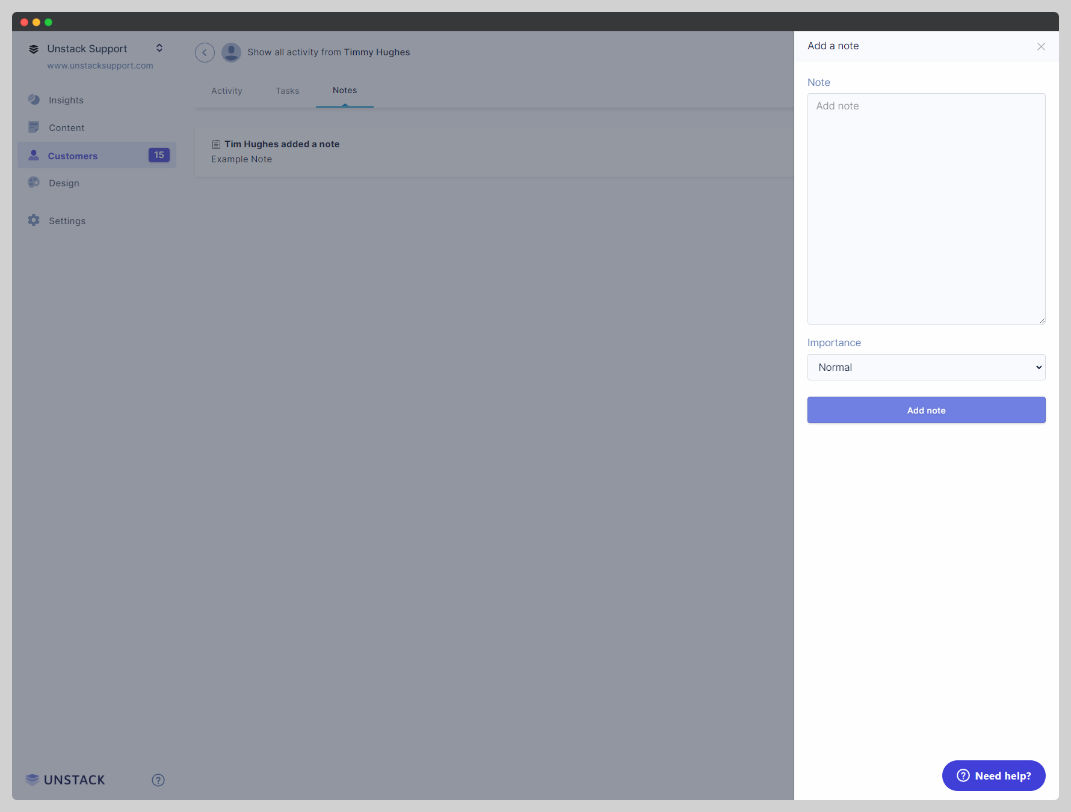Image resolution: width=1071 pixels, height=812 pixels.
Task: Open Settings via the gear icon
Action: coord(34,221)
